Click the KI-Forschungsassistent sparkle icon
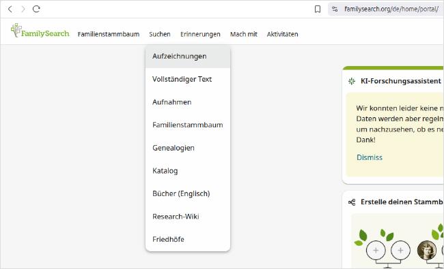 click(352, 81)
